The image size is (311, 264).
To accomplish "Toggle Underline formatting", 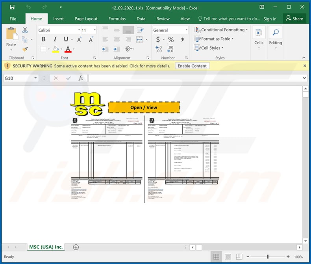I will coord(66,39).
